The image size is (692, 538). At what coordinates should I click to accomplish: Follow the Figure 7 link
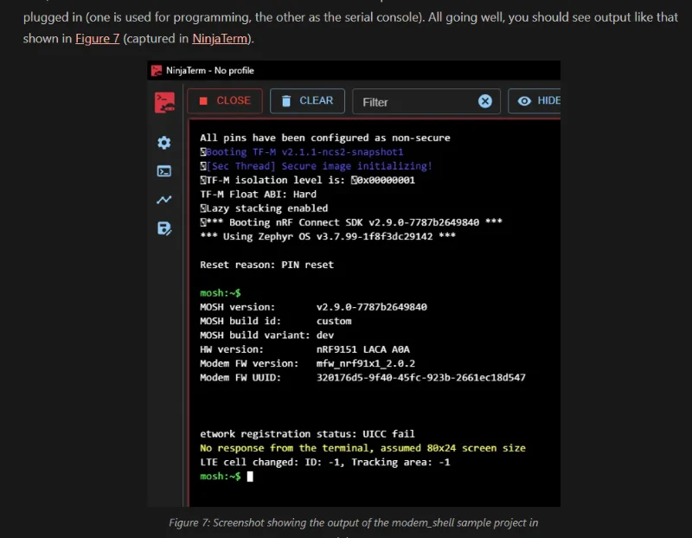97,39
